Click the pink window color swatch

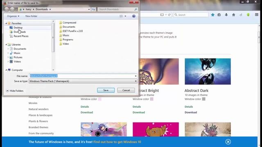99,99
